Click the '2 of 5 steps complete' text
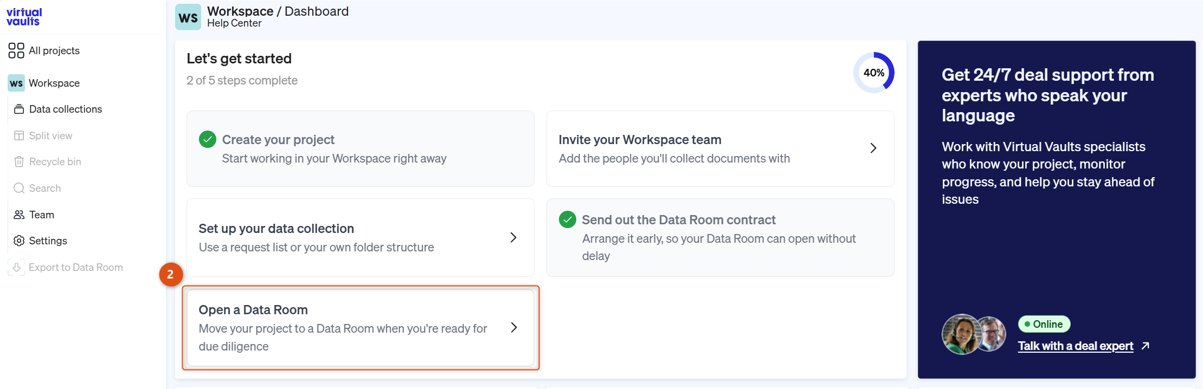The height and width of the screenshot is (389, 1203). point(242,80)
